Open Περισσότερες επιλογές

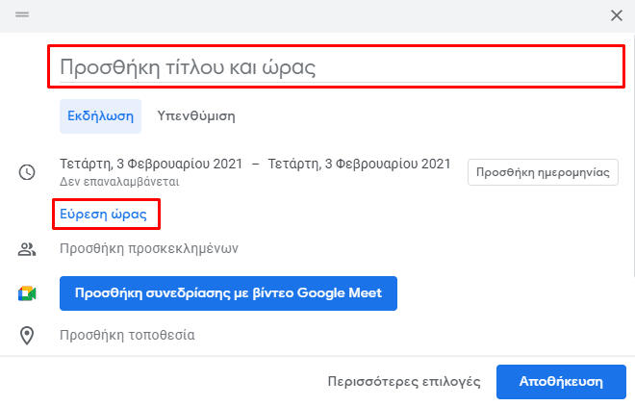[404, 382]
